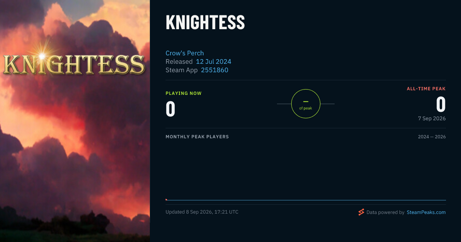Screen dimensions: 461x242
Task: Click the All-Time Peak value
Action: click(x=441, y=104)
